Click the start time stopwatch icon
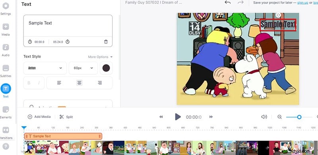 tap(30, 42)
